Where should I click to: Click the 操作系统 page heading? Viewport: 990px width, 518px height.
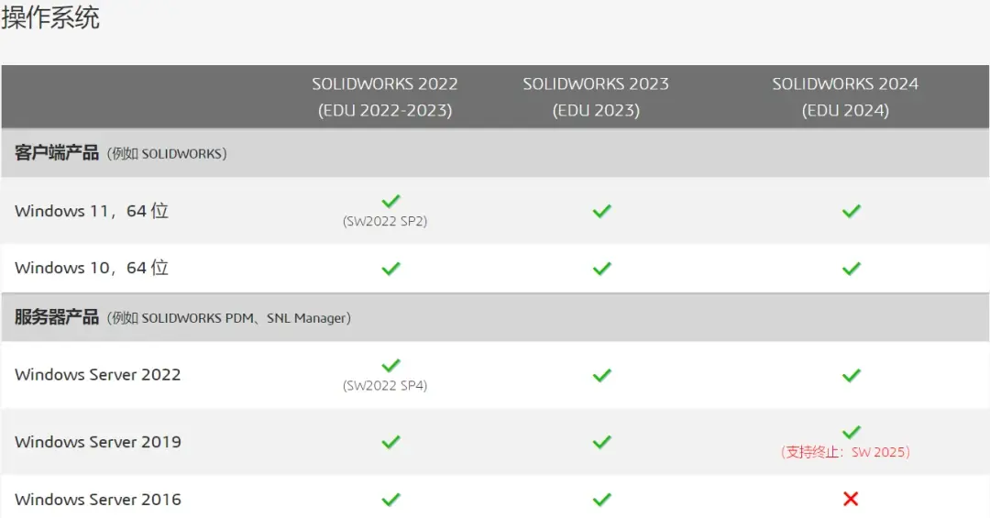click(x=50, y=17)
